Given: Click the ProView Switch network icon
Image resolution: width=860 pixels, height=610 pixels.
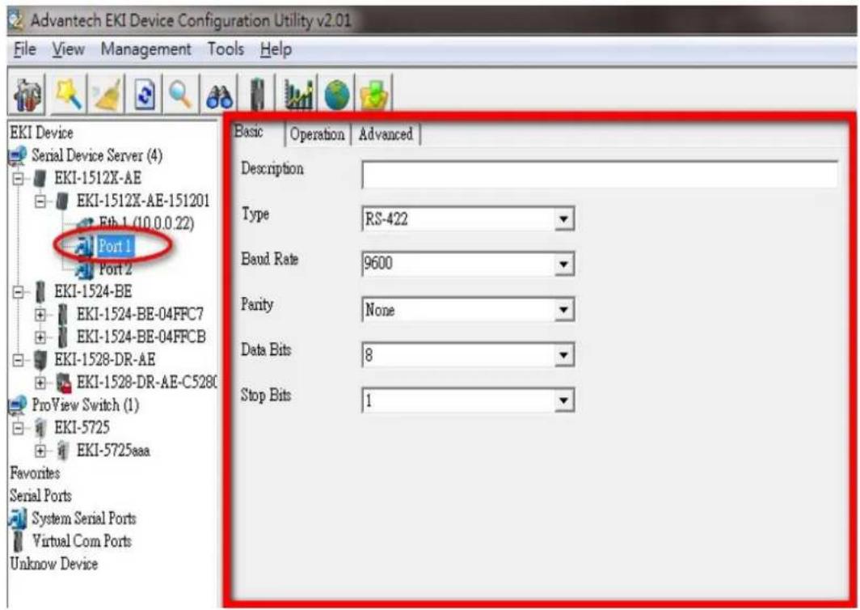Looking at the screenshot, I should pyautogui.click(x=18, y=405).
